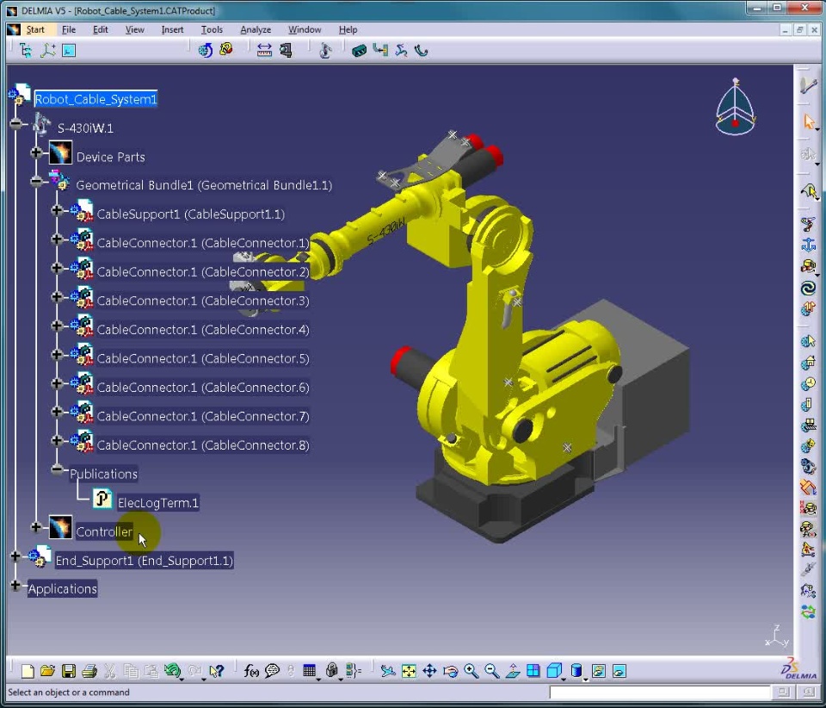Select the Applications tree item
The image size is (826, 708).
point(62,589)
